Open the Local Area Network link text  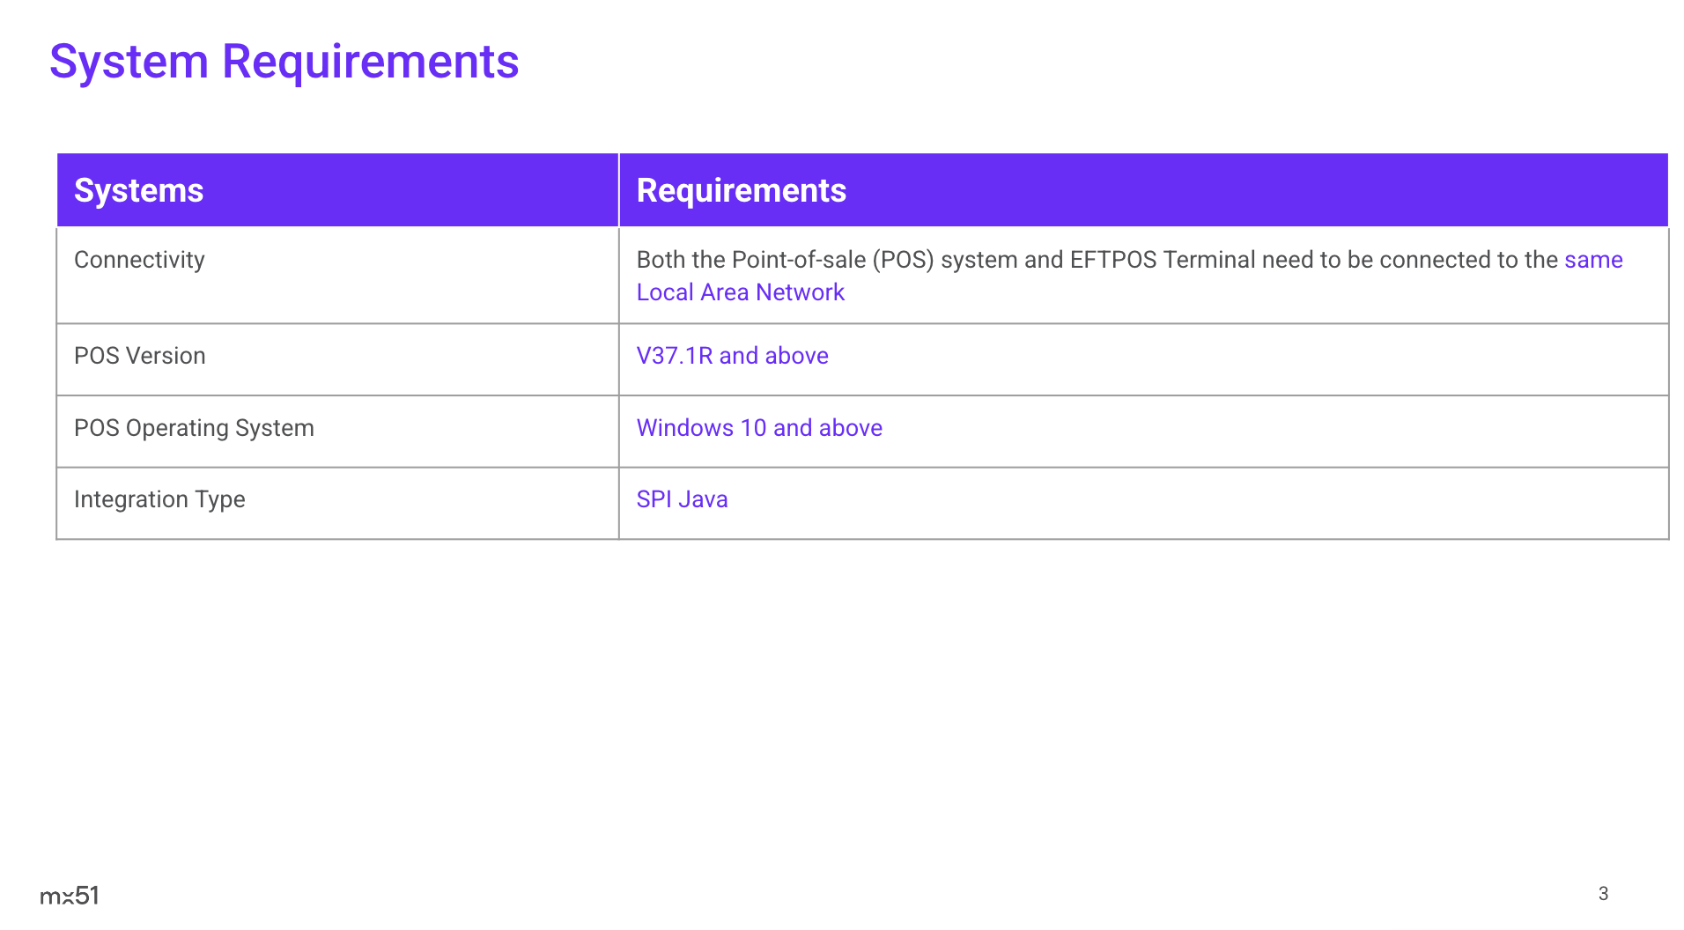coord(740,292)
